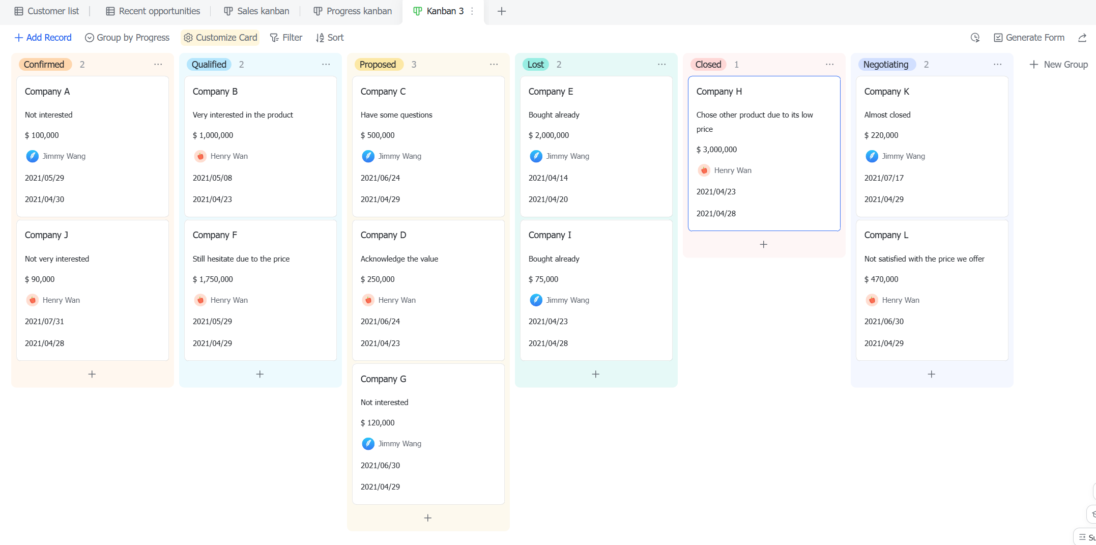Click 'Almost closed' note on Company K
The image size is (1096, 545).
point(887,115)
